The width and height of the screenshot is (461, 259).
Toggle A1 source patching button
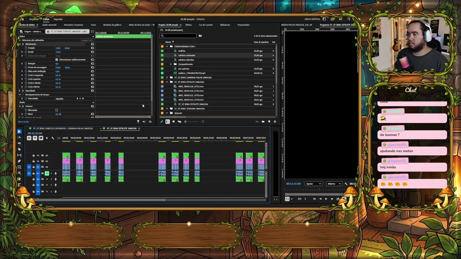coord(29,173)
